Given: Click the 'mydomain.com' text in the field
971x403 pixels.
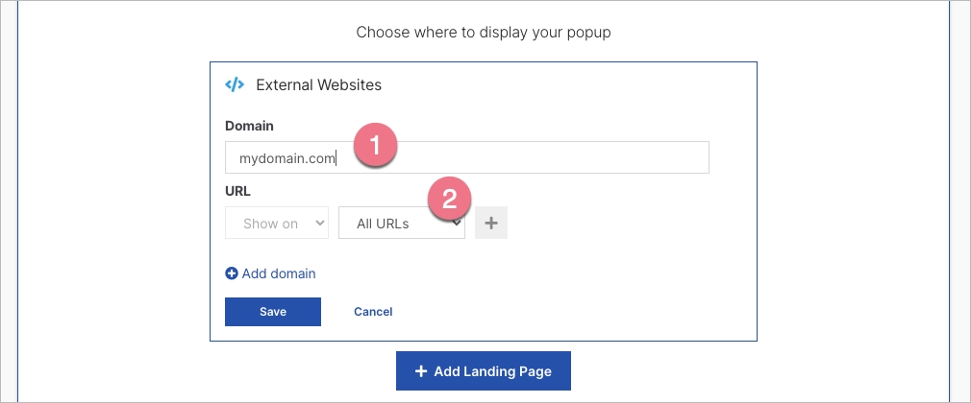Looking at the screenshot, I should click(287, 157).
